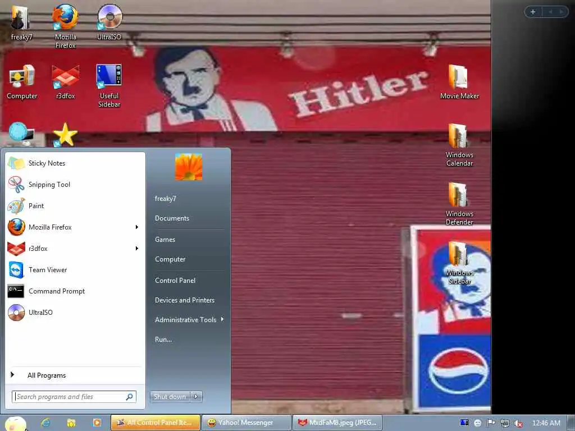Viewport: 575px width, 431px height.
Task: Click the Yahoo Messenger smiley tray icon
Action: (478, 423)
